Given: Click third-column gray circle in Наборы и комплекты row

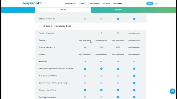Looking at the screenshot, I should point(118,76).
